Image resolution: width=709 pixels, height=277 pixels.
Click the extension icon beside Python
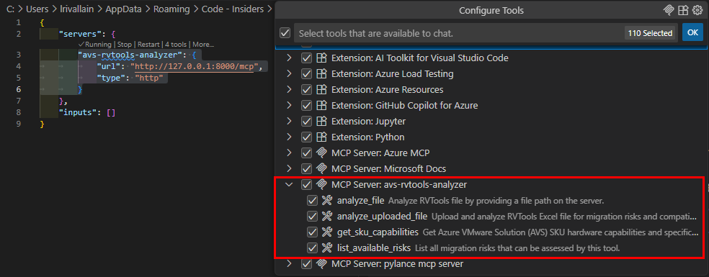[321, 137]
